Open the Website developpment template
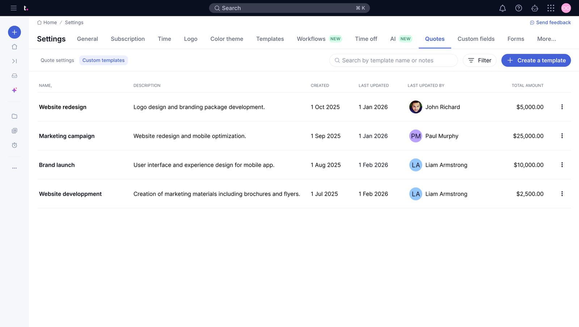This screenshot has height=327, width=579. [x=70, y=194]
